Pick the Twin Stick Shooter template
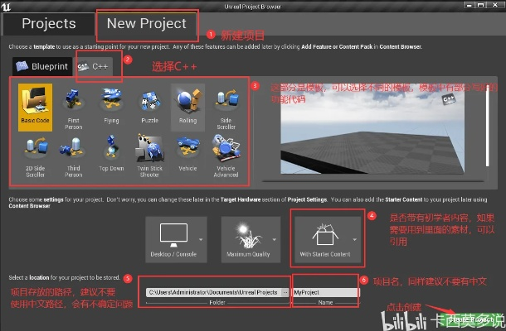 pos(148,154)
